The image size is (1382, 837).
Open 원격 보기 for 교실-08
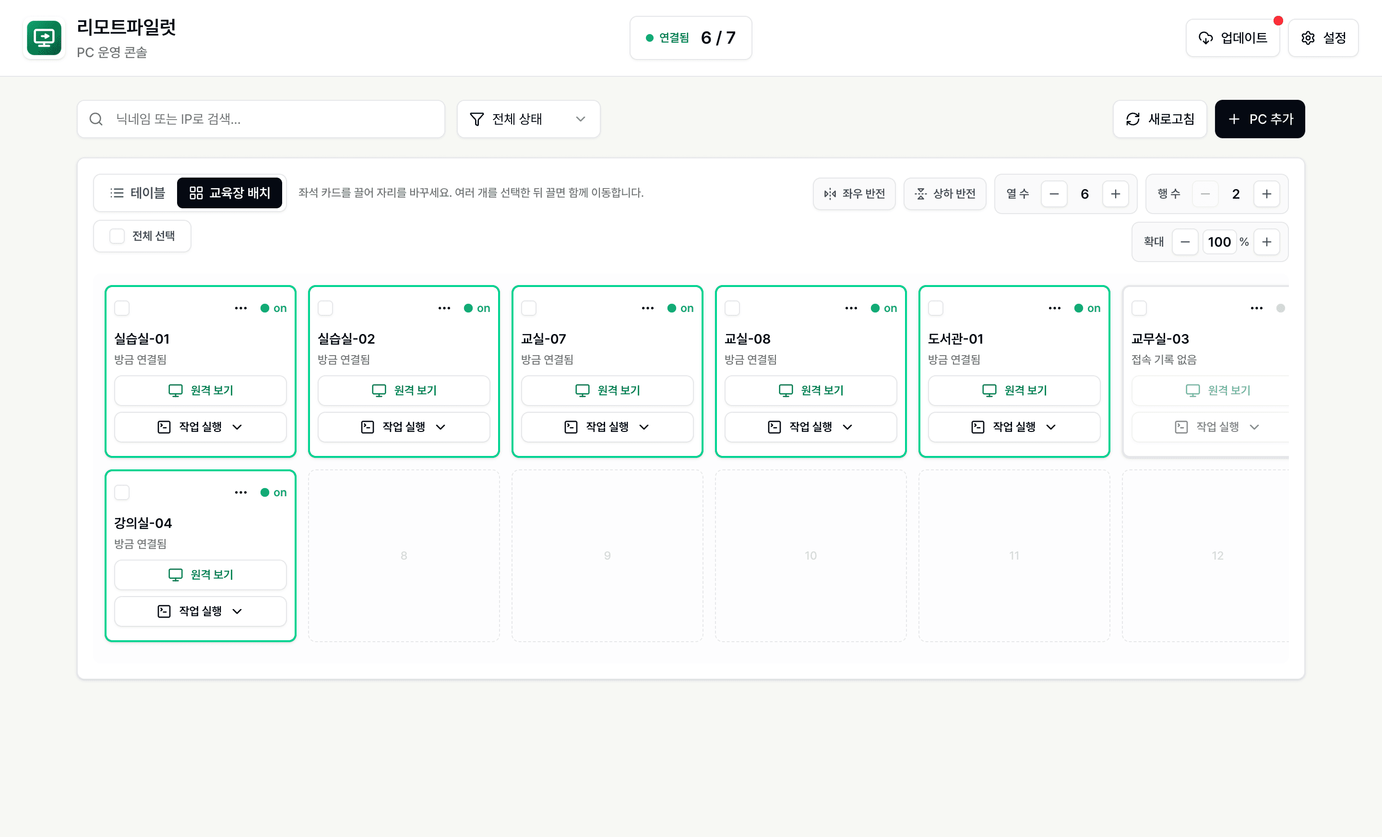tap(810, 391)
